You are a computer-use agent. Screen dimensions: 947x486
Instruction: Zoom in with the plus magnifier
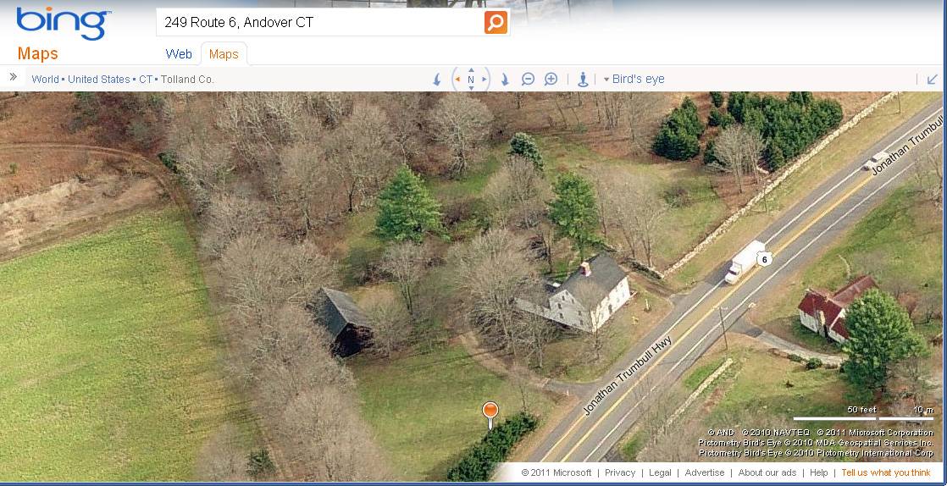[x=551, y=79]
